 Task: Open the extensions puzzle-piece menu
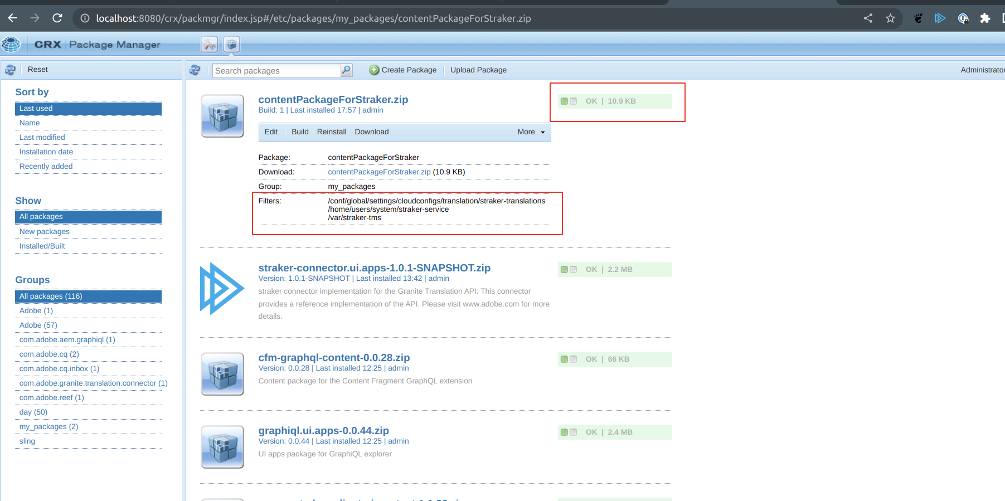(985, 18)
